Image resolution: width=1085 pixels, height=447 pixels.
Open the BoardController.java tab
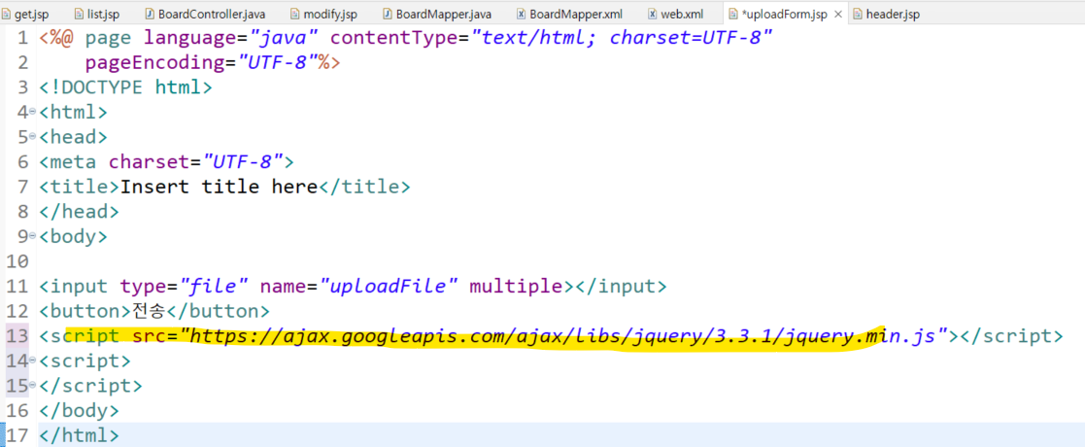[x=205, y=14]
